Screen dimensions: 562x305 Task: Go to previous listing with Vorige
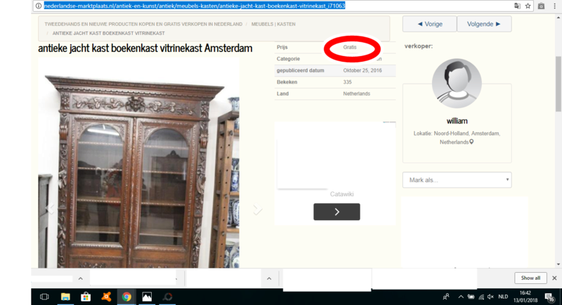pyautogui.click(x=429, y=24)
